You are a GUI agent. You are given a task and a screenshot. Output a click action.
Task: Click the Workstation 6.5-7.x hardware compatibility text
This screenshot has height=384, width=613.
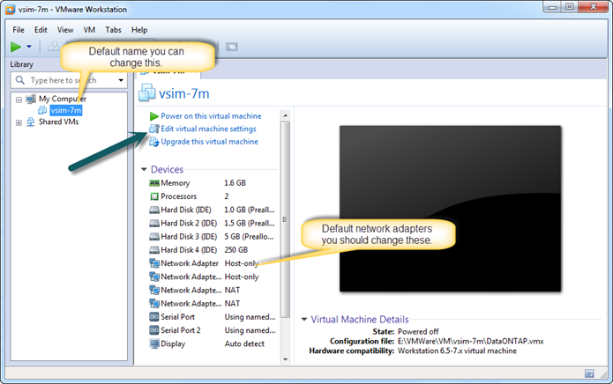(x=457, y=351)
